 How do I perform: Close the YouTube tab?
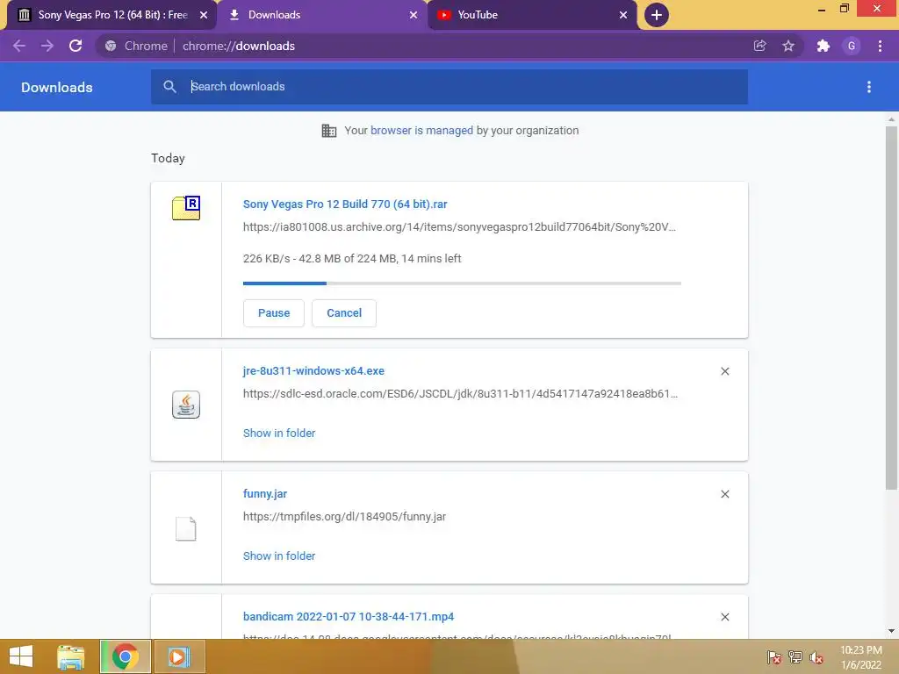click(623, 15)
